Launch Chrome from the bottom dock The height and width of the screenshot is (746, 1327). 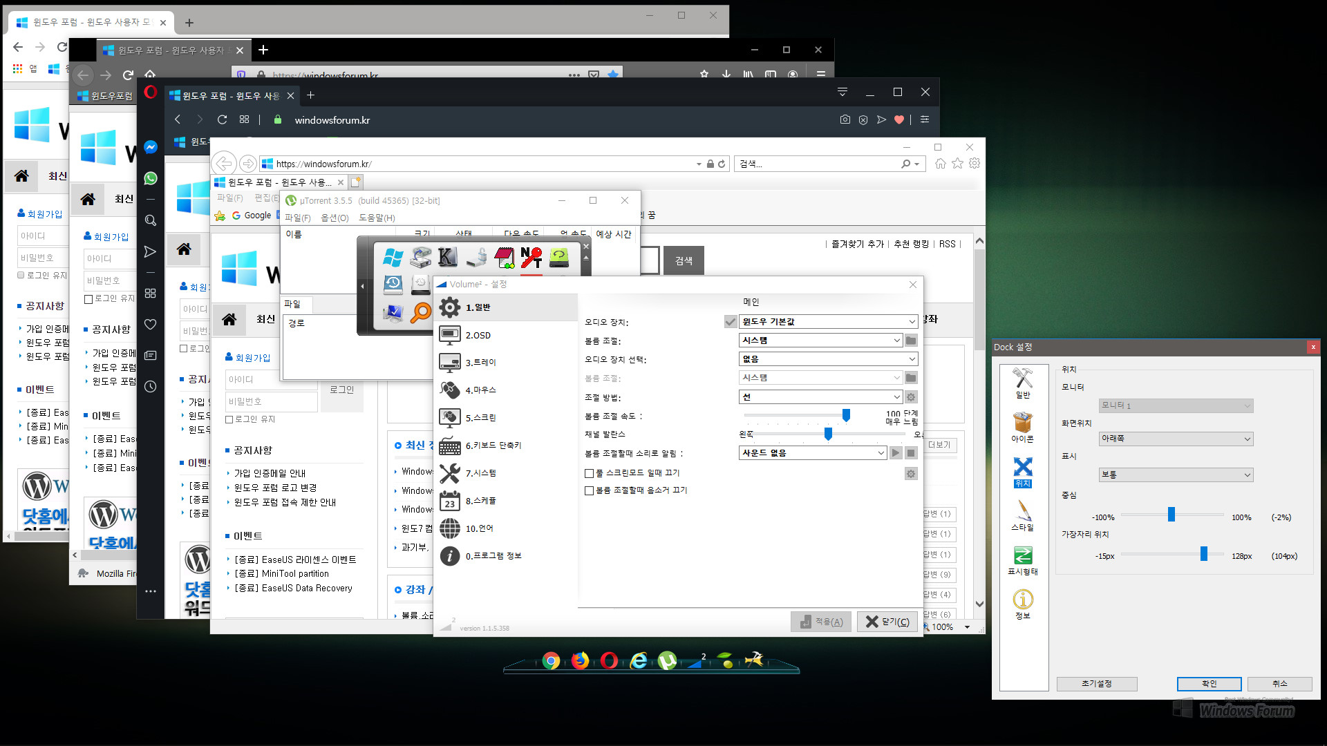pyautogui.click(x=551, y=661)
